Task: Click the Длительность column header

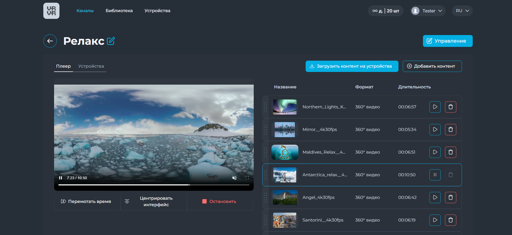Action: point(414,87)
